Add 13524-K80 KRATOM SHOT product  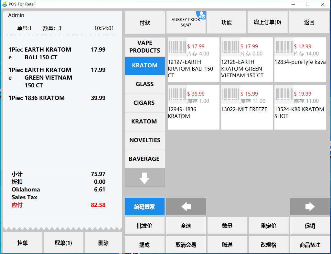300,107
